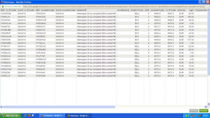Viewport: 210px width, 118px height.
Task: Click closing price 9701.9
Action: (x=171, y=17)
